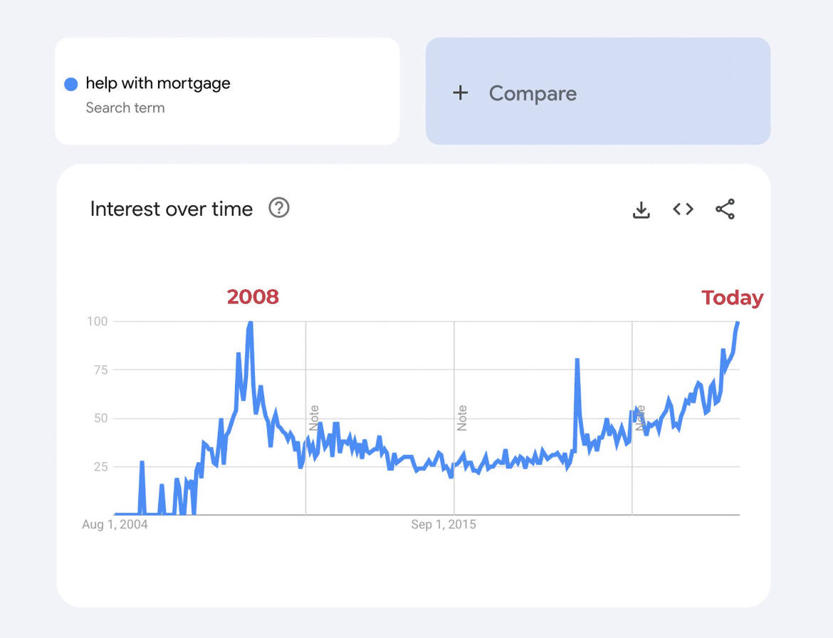833x638 pixels.
Task: Click the download chart data icon
Action: 641,209
